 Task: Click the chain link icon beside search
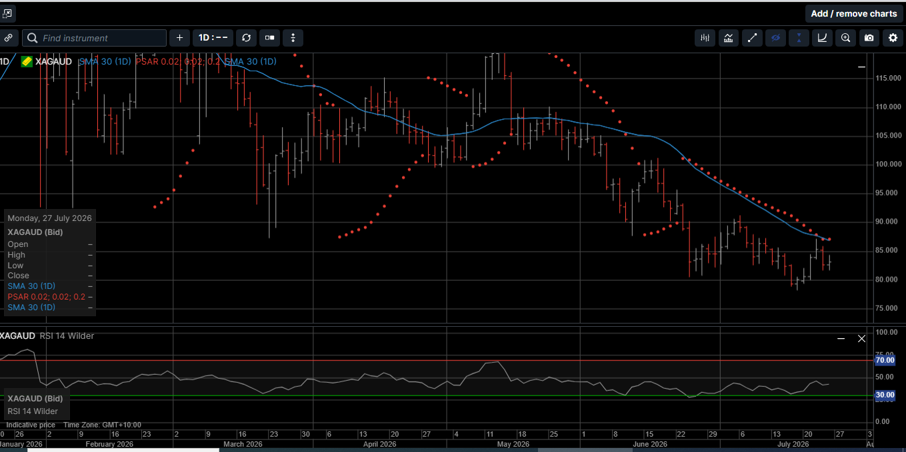pyautogui.click(x=8, y=38)
